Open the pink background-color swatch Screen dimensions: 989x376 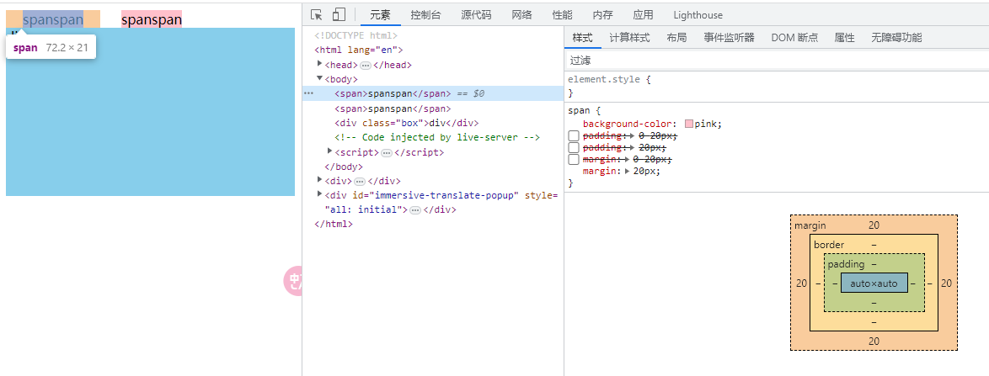tap(688, 124)
